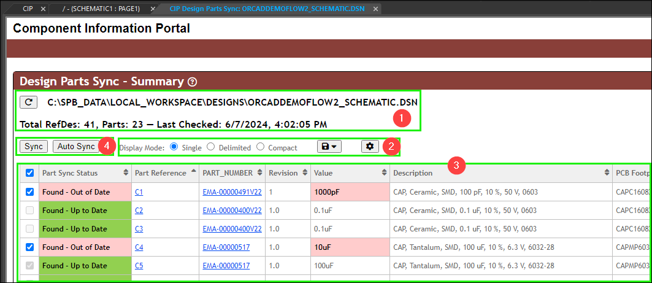
Task: Click the Component Information Portal heading
Action: pos(101,28)
